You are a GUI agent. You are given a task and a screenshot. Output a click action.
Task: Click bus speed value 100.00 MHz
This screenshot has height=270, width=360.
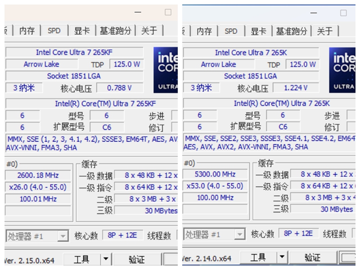click(x=215, y=198)
